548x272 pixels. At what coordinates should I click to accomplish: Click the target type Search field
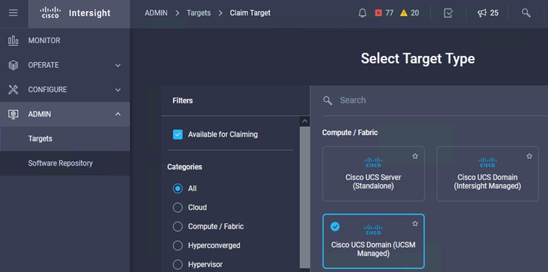(433, 100)
